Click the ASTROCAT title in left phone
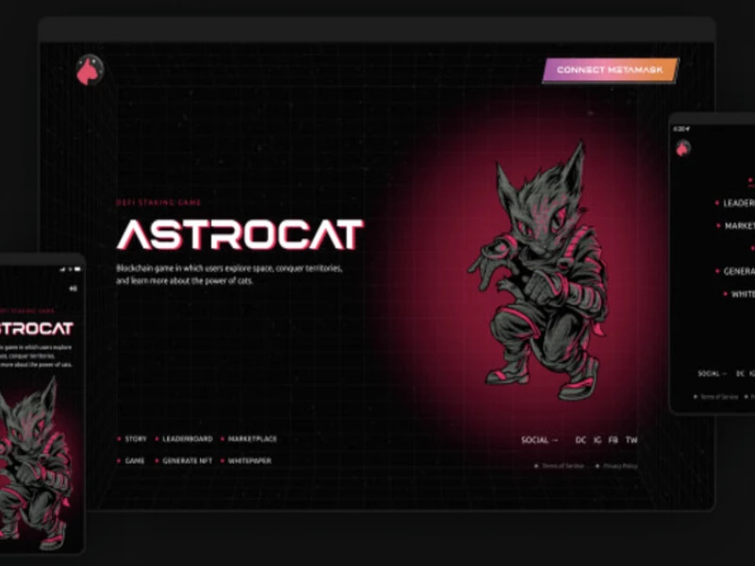Screen dimensions: 755x566 36,328
